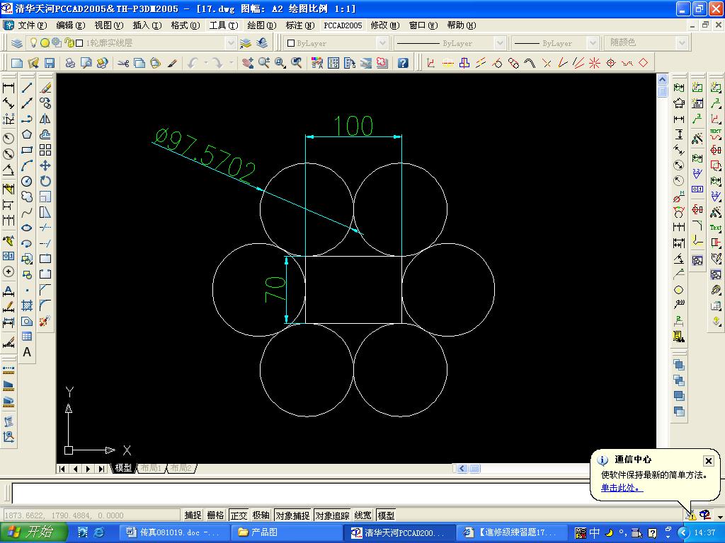Click the Match Properties brush icon
This screenshot has width=725, height=543.
[x=172, y=63]
